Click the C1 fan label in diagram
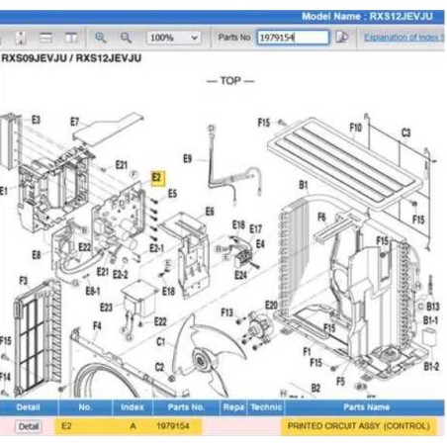This screenshot has height=447, width=447. click(x=160, y=341)
